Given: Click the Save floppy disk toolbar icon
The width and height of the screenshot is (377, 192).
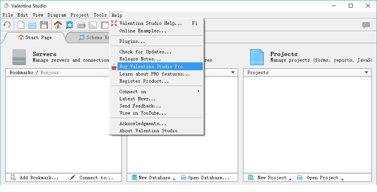Looking at the screenshot, I should click(x=44, y=25).
